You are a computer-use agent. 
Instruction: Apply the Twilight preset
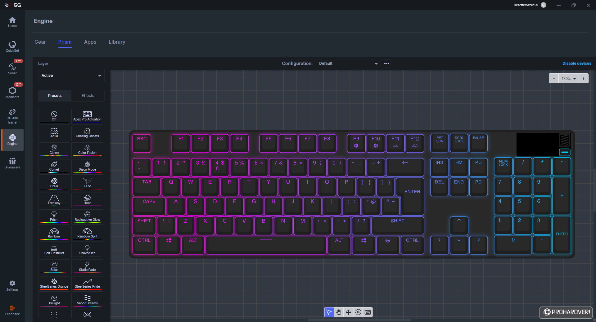point(54,300)
